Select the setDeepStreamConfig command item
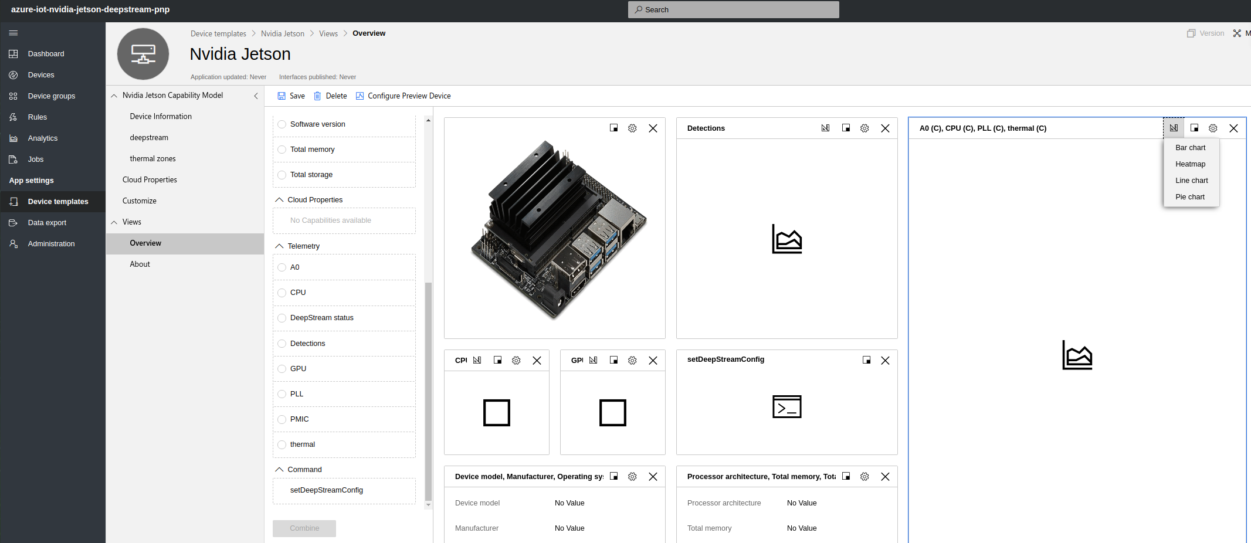Screen dimensions: 1251x543 [x=344, y=490]
